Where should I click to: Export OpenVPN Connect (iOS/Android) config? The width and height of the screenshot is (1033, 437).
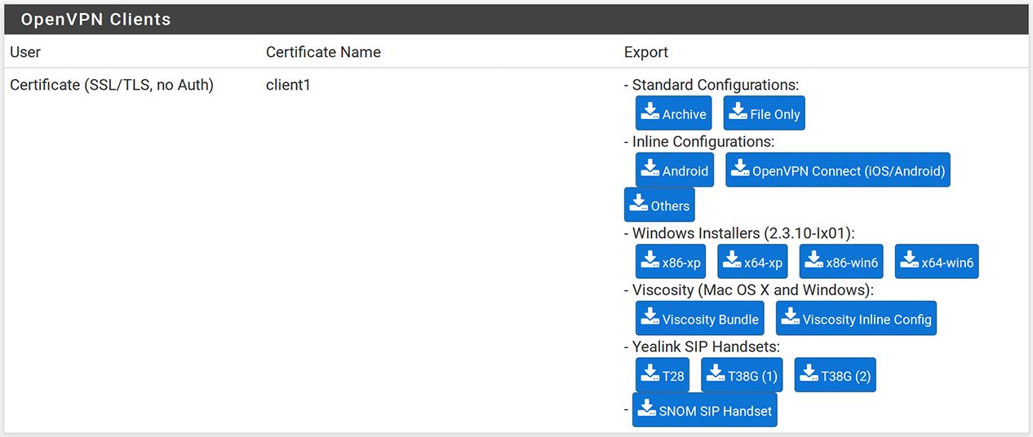837,170
